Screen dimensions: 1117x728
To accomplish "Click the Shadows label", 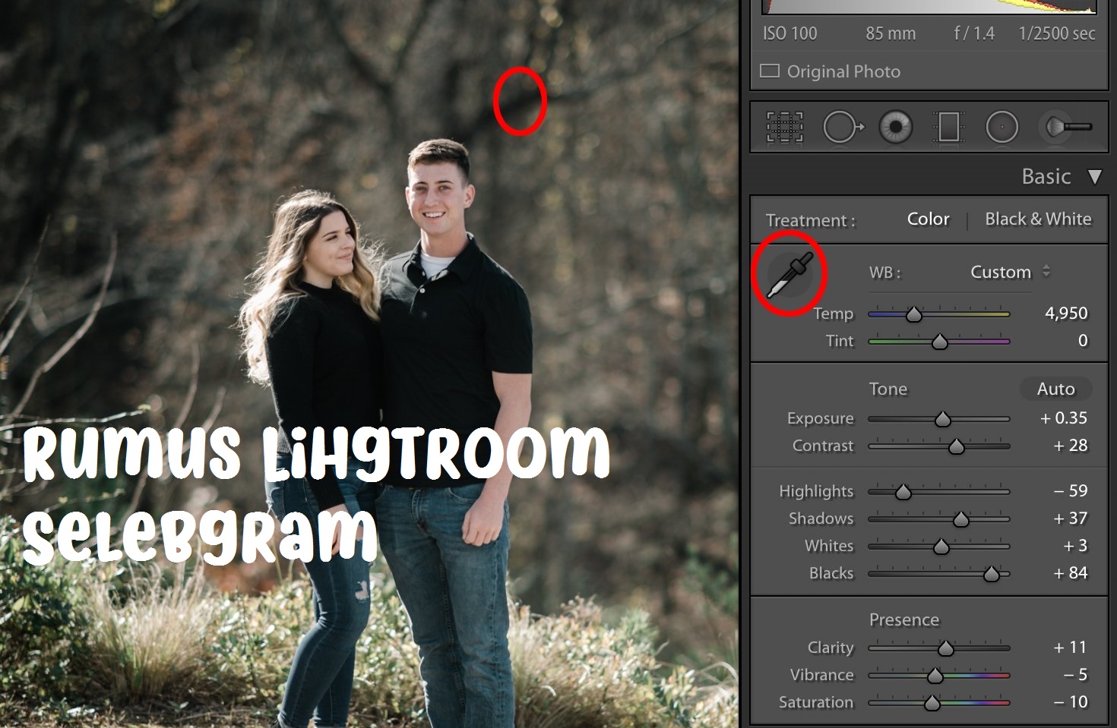I will click(821, 518).
